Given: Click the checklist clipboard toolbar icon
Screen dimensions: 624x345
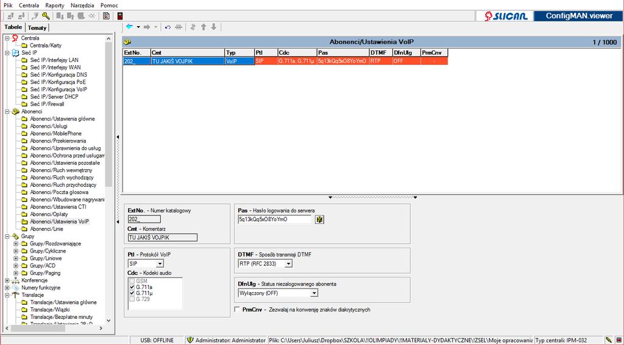Looking at the screenshot, I should point(106,16).
